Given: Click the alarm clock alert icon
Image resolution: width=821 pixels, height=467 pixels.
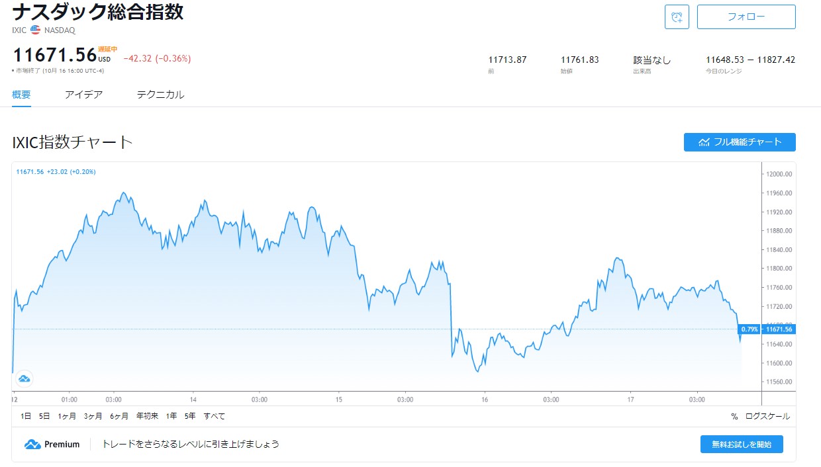Looking at the screenshot, I should click(x=677, y=17).
